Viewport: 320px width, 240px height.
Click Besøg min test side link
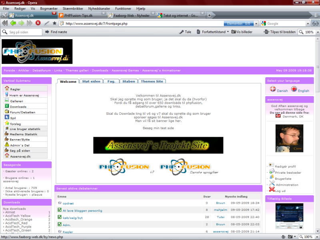click(x=158, y=128)
